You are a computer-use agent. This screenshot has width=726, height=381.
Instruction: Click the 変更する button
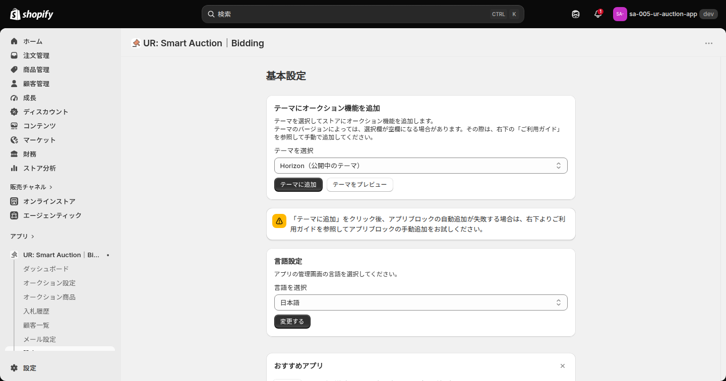(292, 322)
